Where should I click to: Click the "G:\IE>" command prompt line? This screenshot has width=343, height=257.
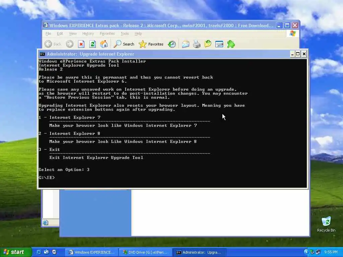[x=47, y=178]
